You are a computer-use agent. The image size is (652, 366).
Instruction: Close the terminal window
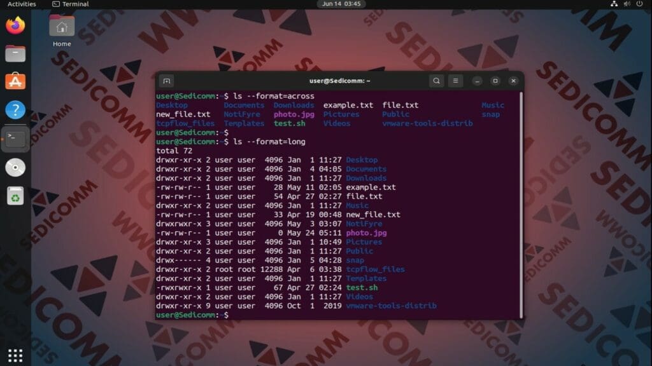pos(514,81)
